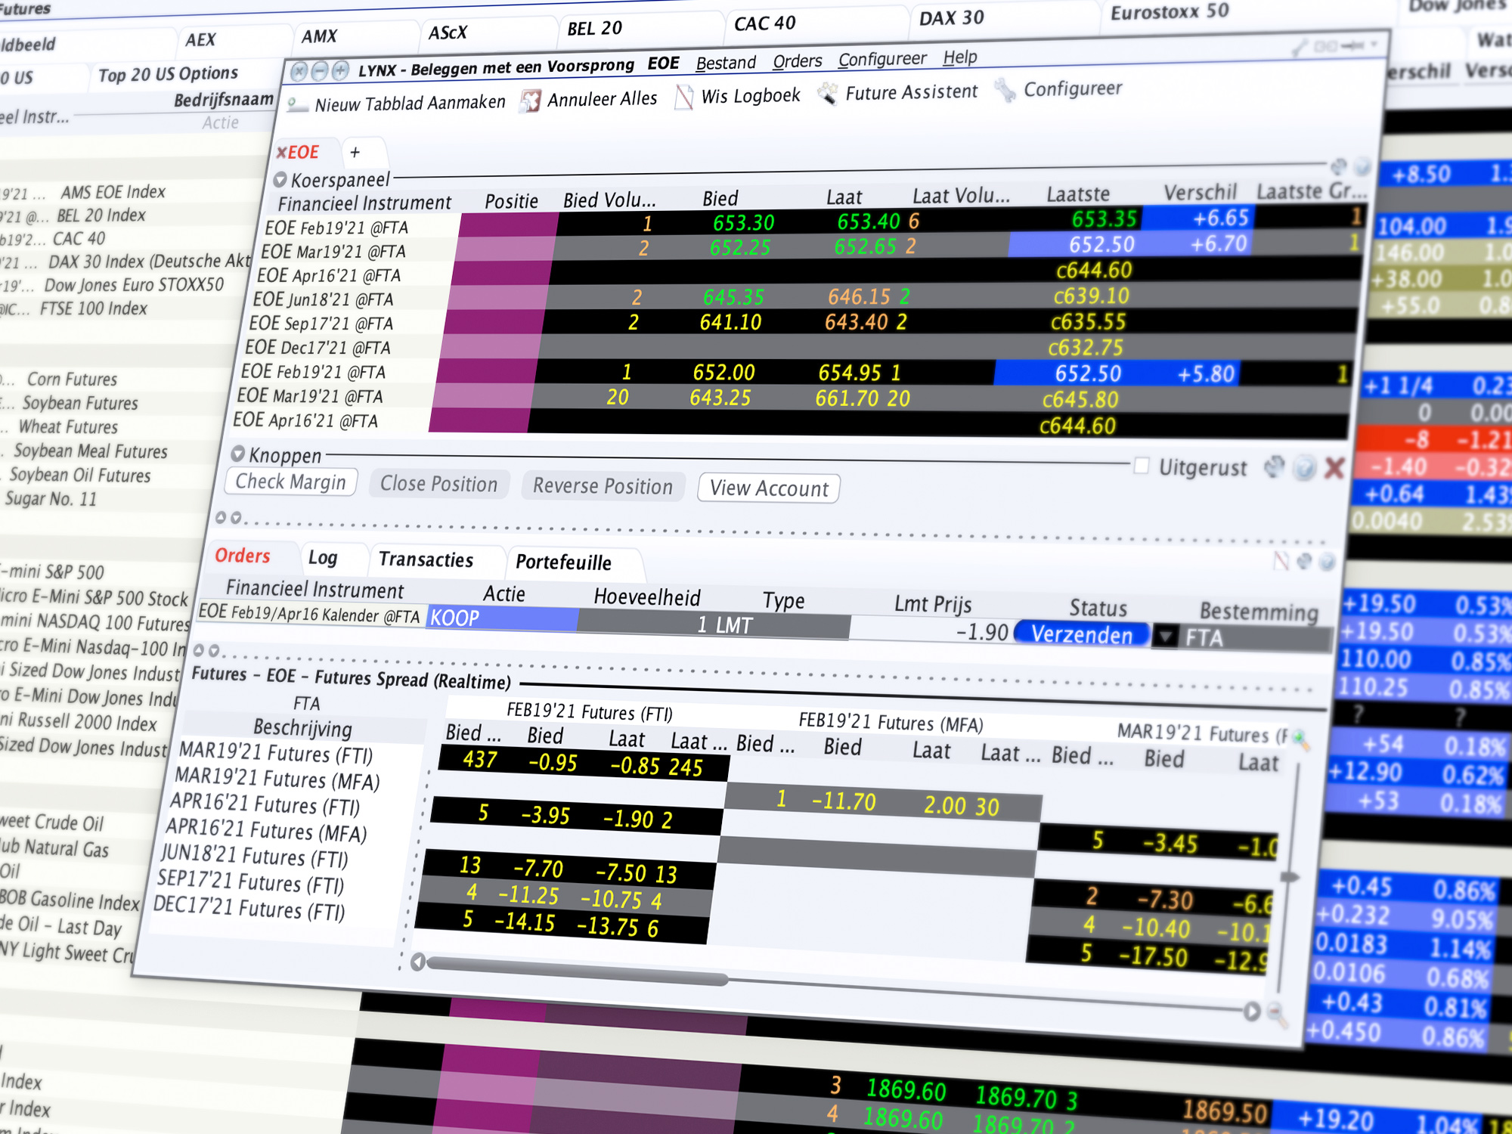Click the Orders panel wrench icon
The width and height of the screenshot is (1512, 1134).
[1304, 561]
